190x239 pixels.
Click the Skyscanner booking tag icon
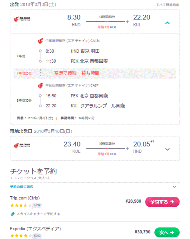(x=12, y=214)
